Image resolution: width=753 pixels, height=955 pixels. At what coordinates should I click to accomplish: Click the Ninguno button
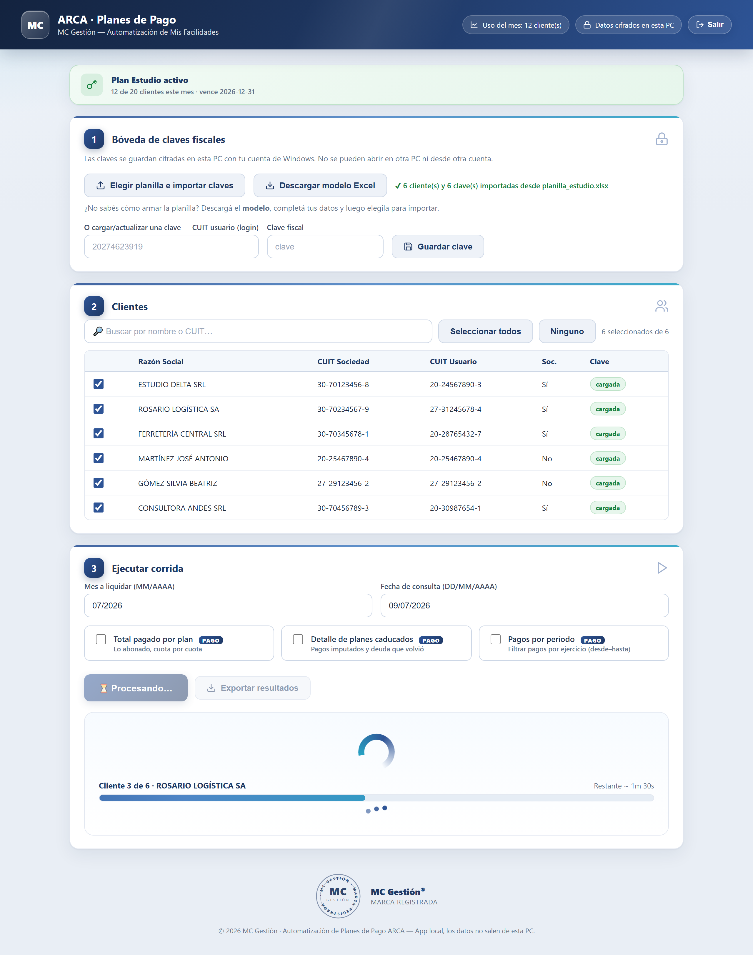pos(567,332)
